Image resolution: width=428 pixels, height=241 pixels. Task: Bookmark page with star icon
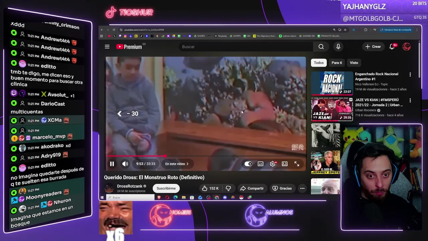345,30
